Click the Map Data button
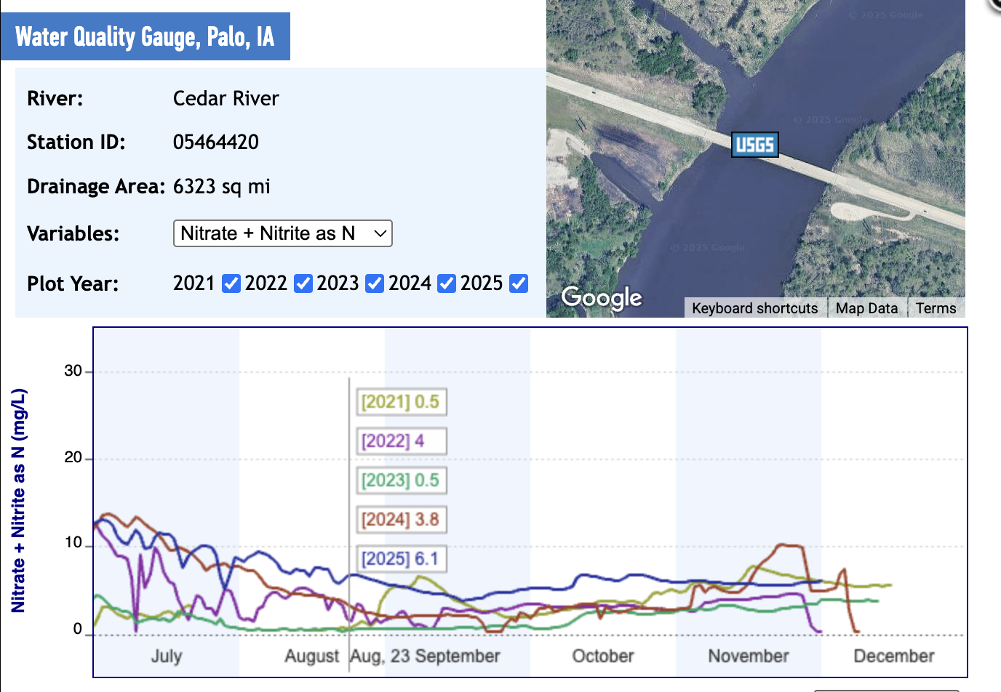The height and width of the screenshot is (692, 1001). tap(866, 308)
